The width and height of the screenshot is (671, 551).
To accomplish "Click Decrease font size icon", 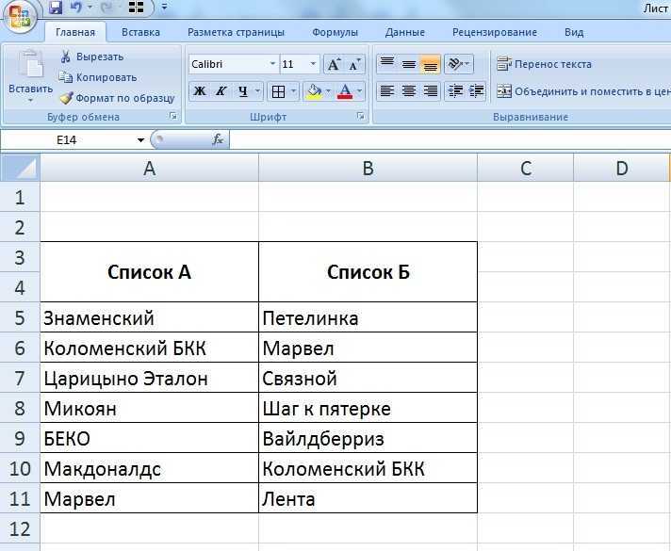I will [x=354, y=64].
